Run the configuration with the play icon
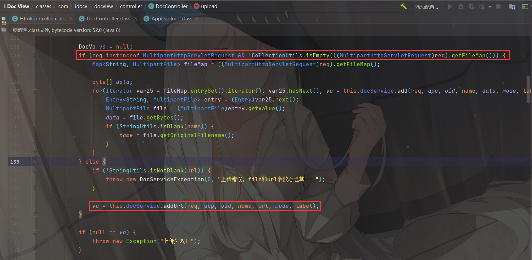This screenshot has width=532, height=260. (450, 6)
